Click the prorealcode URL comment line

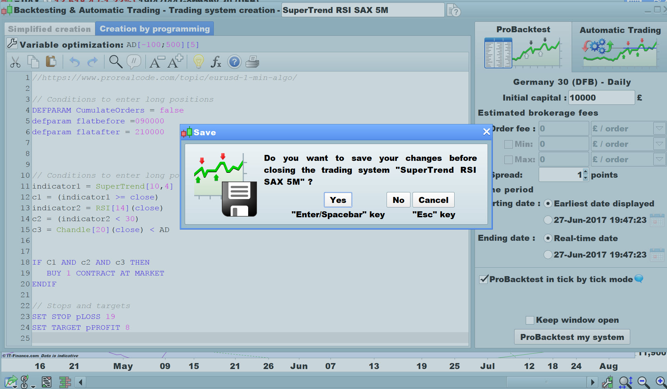click(165, 77)
